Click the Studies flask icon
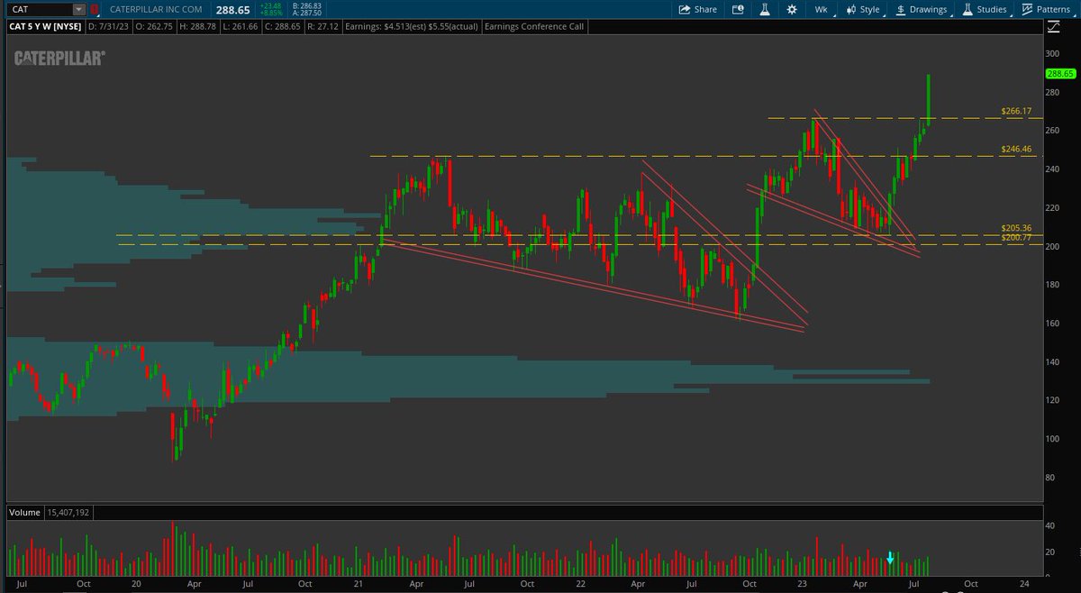The width and height of the screenshot is (1081, 593). click(x=967, y=9)
